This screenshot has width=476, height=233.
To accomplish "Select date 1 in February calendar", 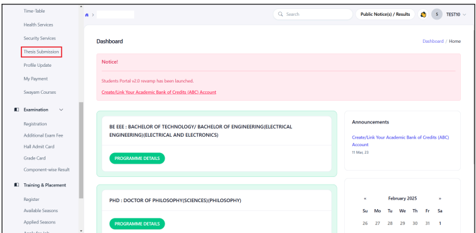I will coord(440,224).
